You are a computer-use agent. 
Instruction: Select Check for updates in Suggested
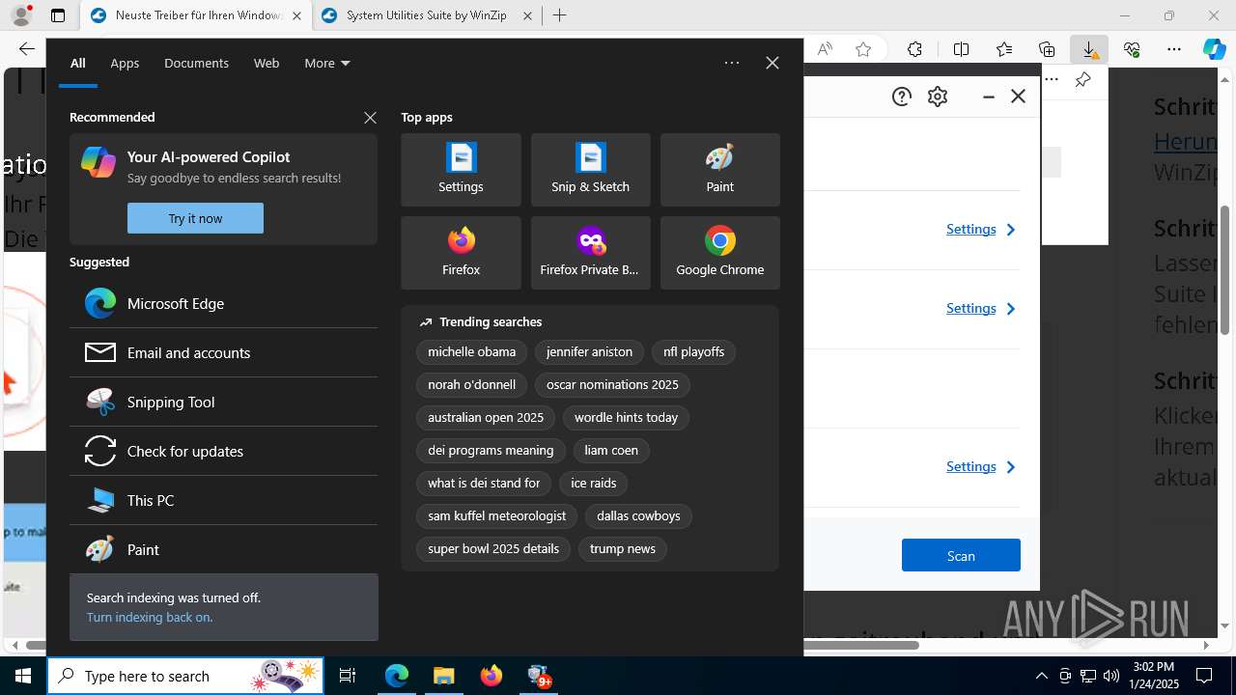click(x=223, y=451)
